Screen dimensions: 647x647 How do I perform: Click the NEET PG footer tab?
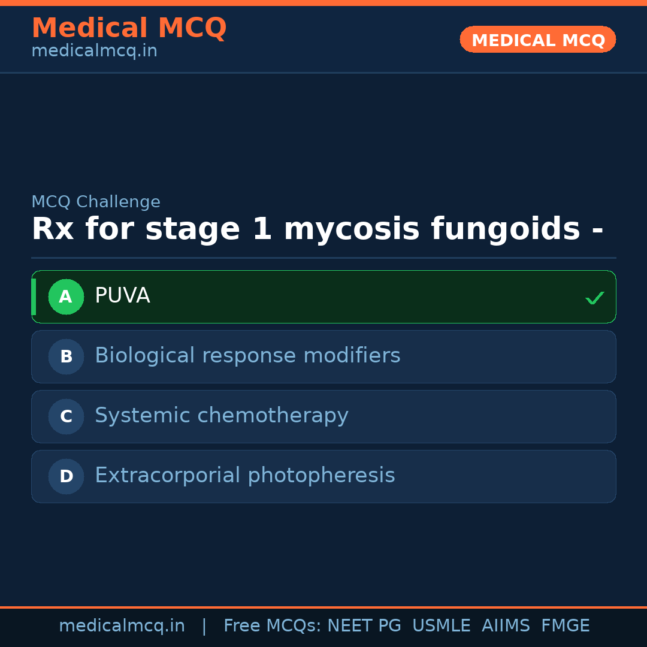coord(364,625)
